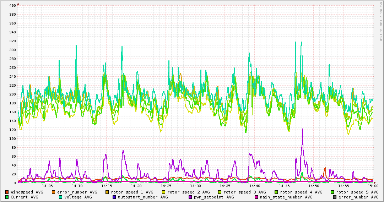Select the rotor speed 3 AVG legend swatch
Image resolution: width=384 pixels, height=202 pixels.
click(220, 192)
